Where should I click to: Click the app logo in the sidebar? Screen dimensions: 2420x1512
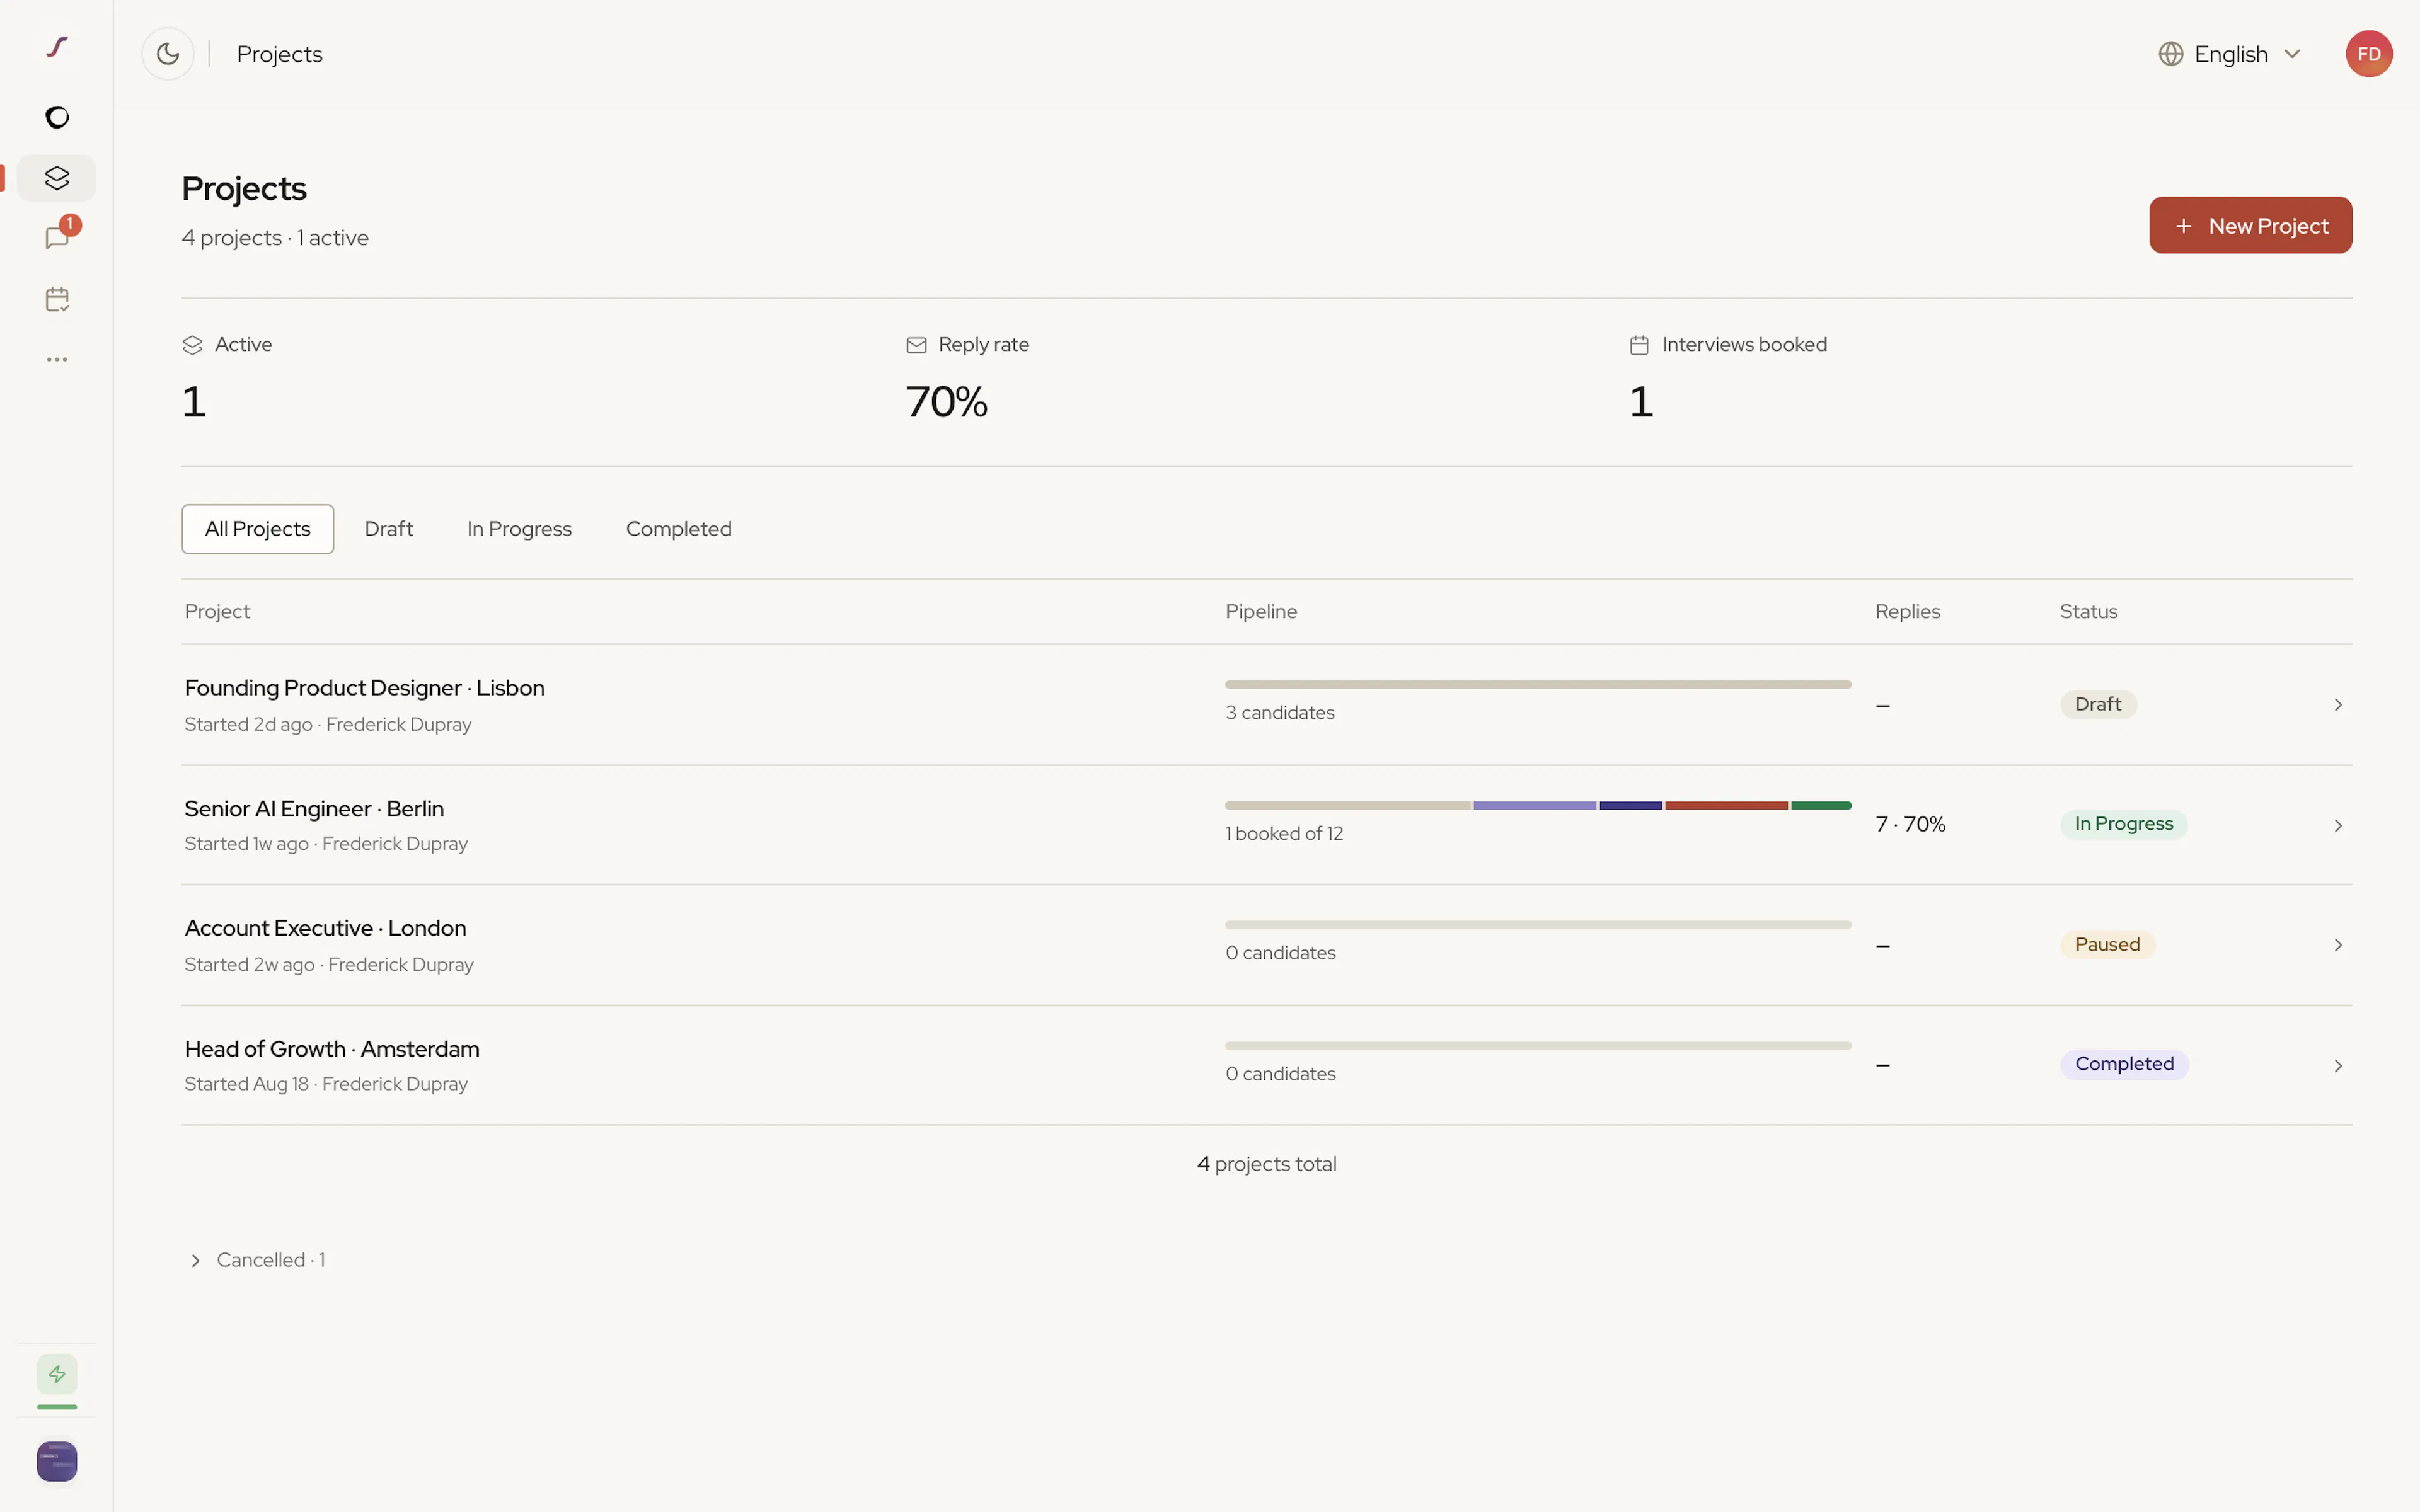coord(57,47)
